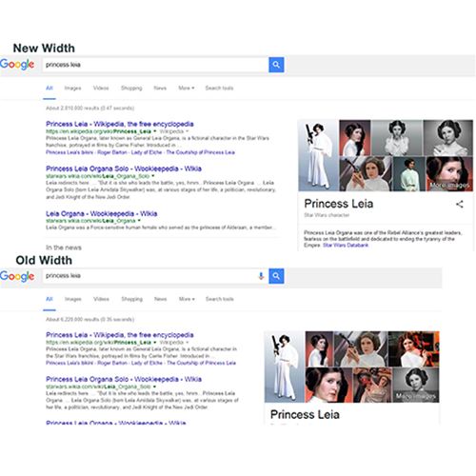Open red-background profile Leia thumbnail in New Width panel
476x476 pixels.
tap(355, 138)
